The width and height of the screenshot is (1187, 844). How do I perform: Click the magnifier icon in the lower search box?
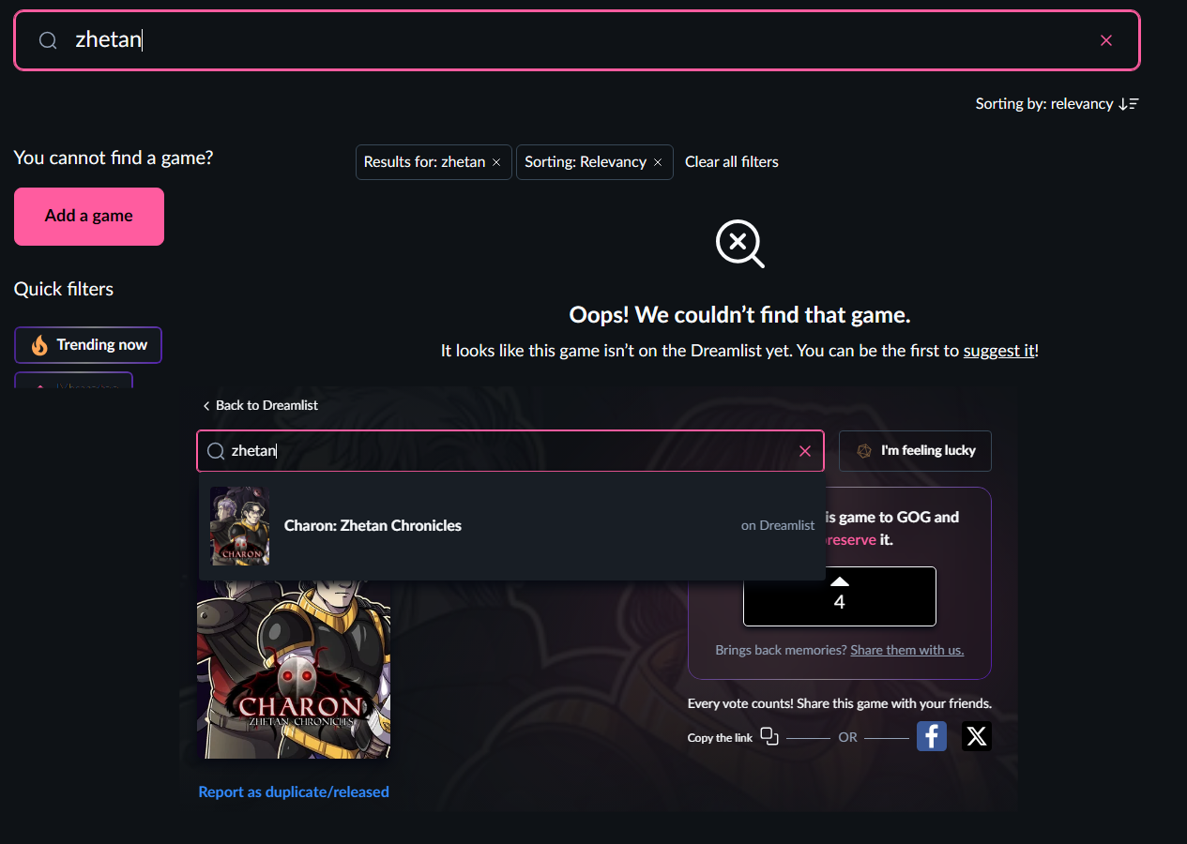click(x=216, y=451)
